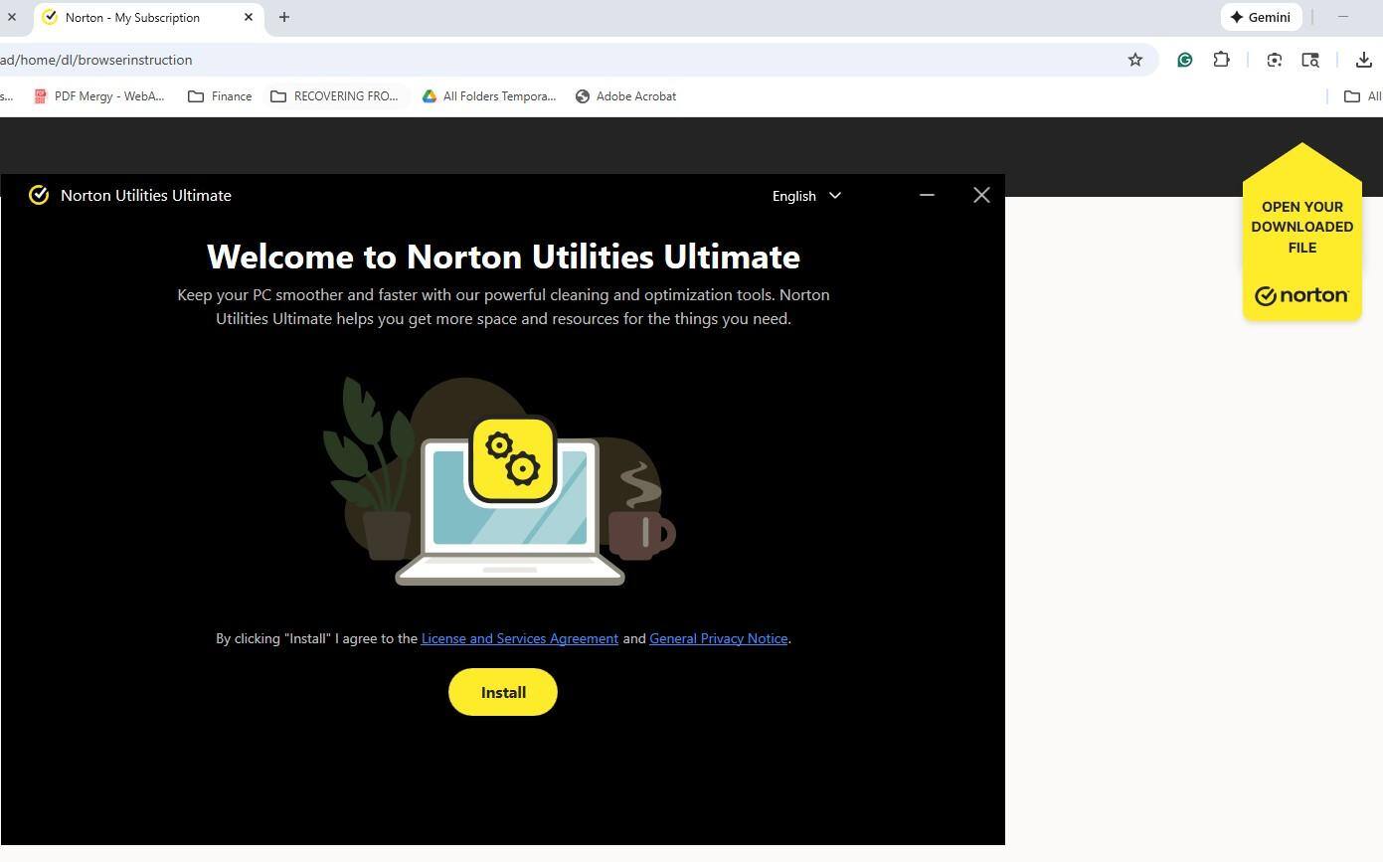Open the All Folders Tempora... Drive bookmark

click(488, 96)
